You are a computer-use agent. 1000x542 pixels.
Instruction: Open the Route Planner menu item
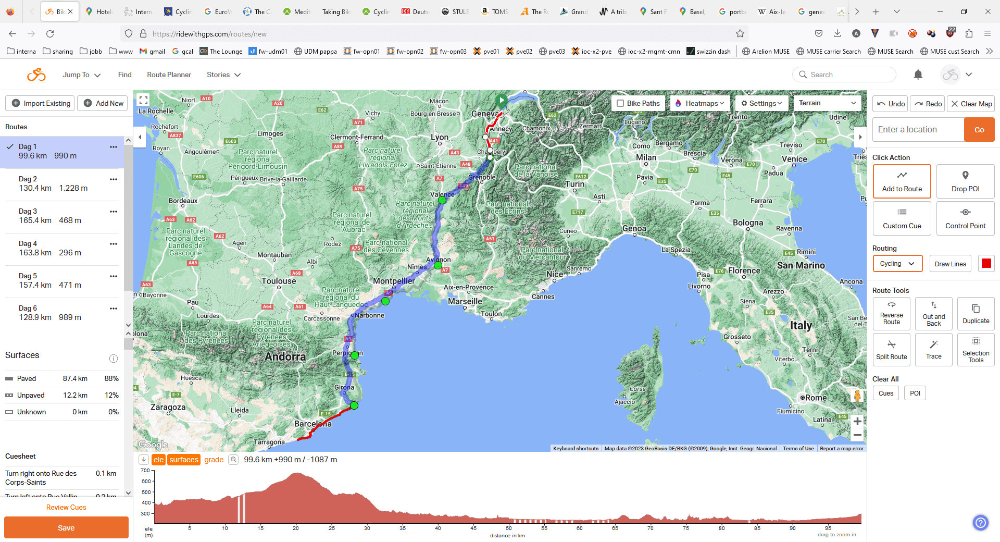[x=169, y=75]
